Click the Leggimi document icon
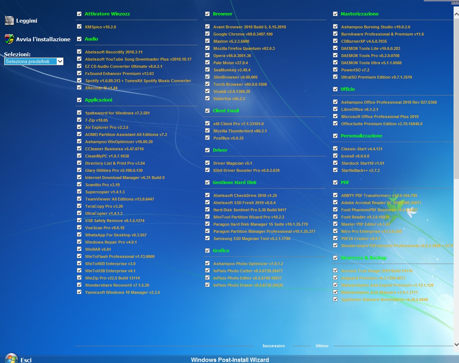This screenshot has height=363, width=459. (9, 21)
